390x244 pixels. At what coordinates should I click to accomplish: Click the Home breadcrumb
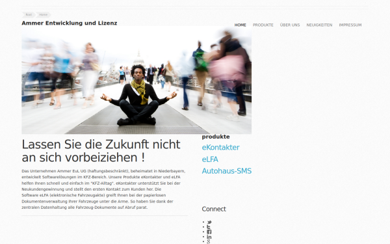click(44, 15)
